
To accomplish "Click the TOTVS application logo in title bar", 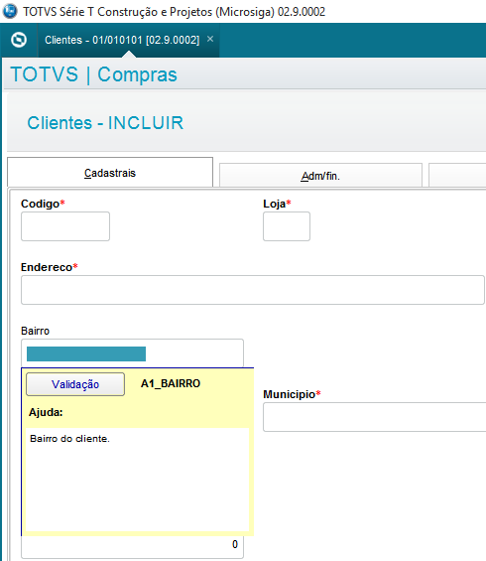I will click(10, 11).
